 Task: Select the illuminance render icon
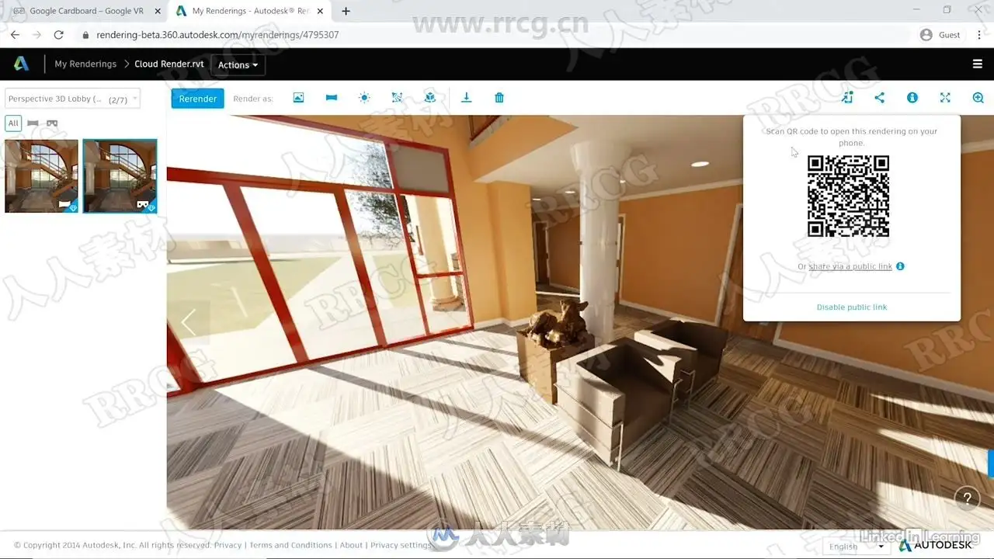pyautogui.click(x=397, y=98)
